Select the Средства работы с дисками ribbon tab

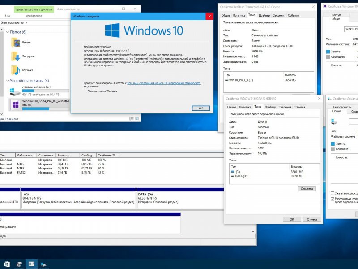coord(34,9)
